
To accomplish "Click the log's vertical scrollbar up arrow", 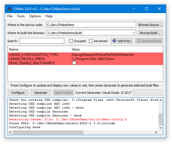I will (160, 100).
